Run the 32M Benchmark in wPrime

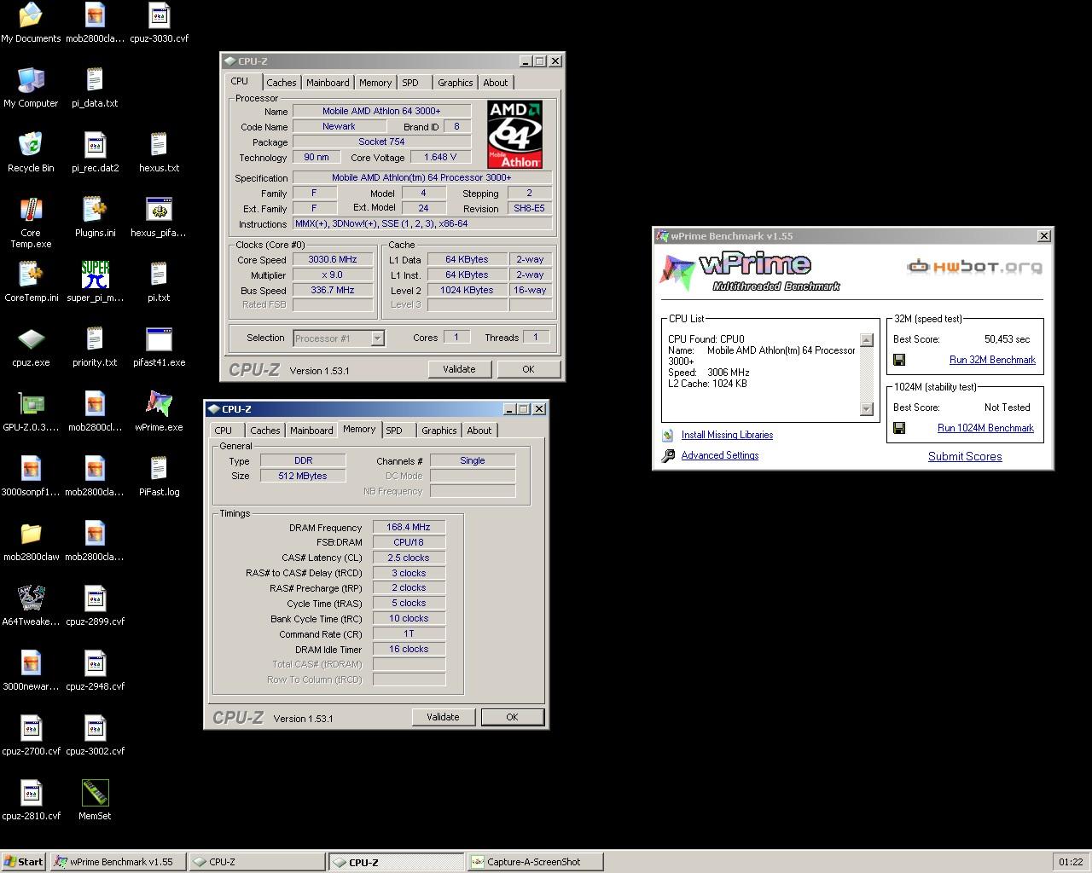coord(992,360)
